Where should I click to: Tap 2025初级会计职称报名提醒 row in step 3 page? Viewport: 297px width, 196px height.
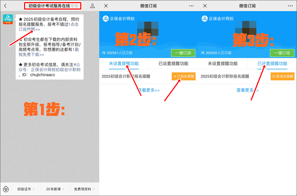pos(248,76)
